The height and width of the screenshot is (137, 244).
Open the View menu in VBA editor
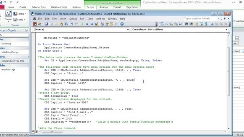click(x=55, y=19)
